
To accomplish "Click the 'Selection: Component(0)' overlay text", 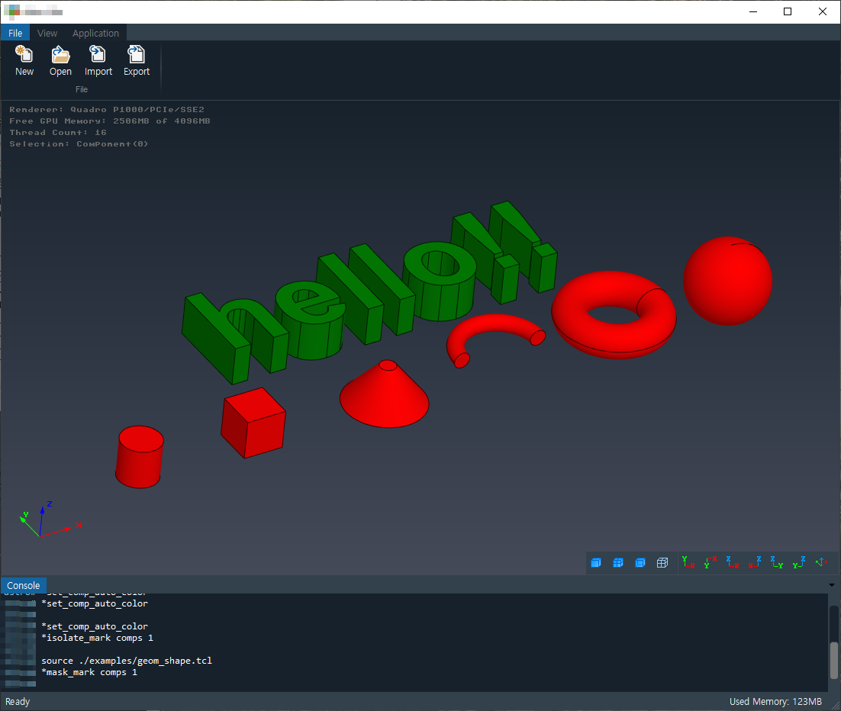I will 79,143.
